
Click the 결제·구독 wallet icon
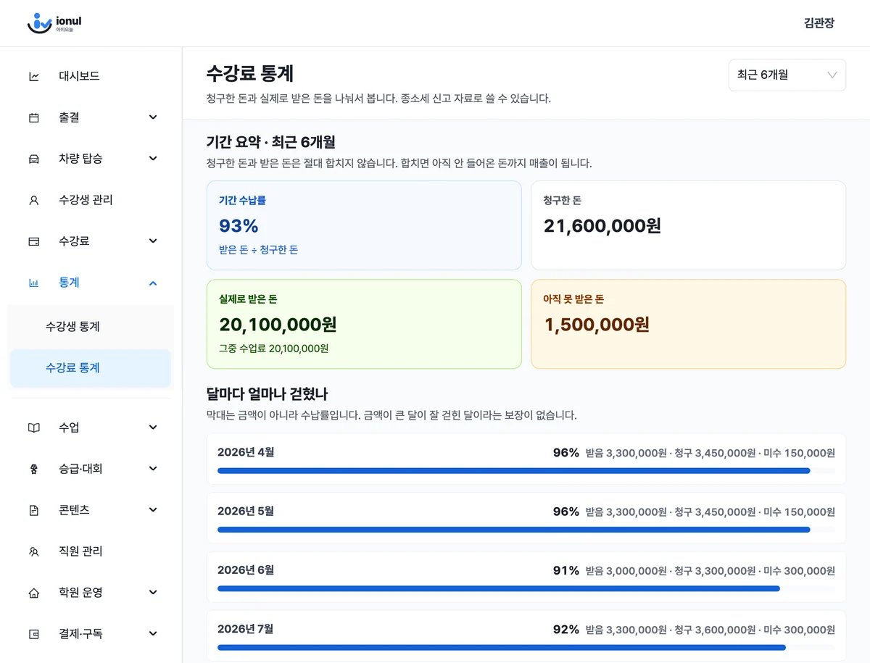coord(34,634)
